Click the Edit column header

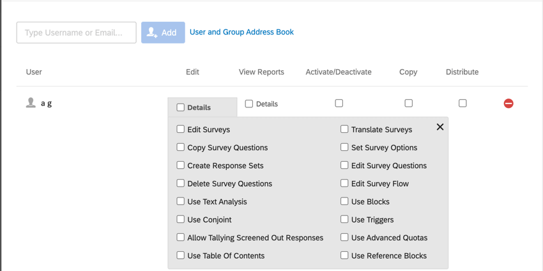[x=192, y=72]
